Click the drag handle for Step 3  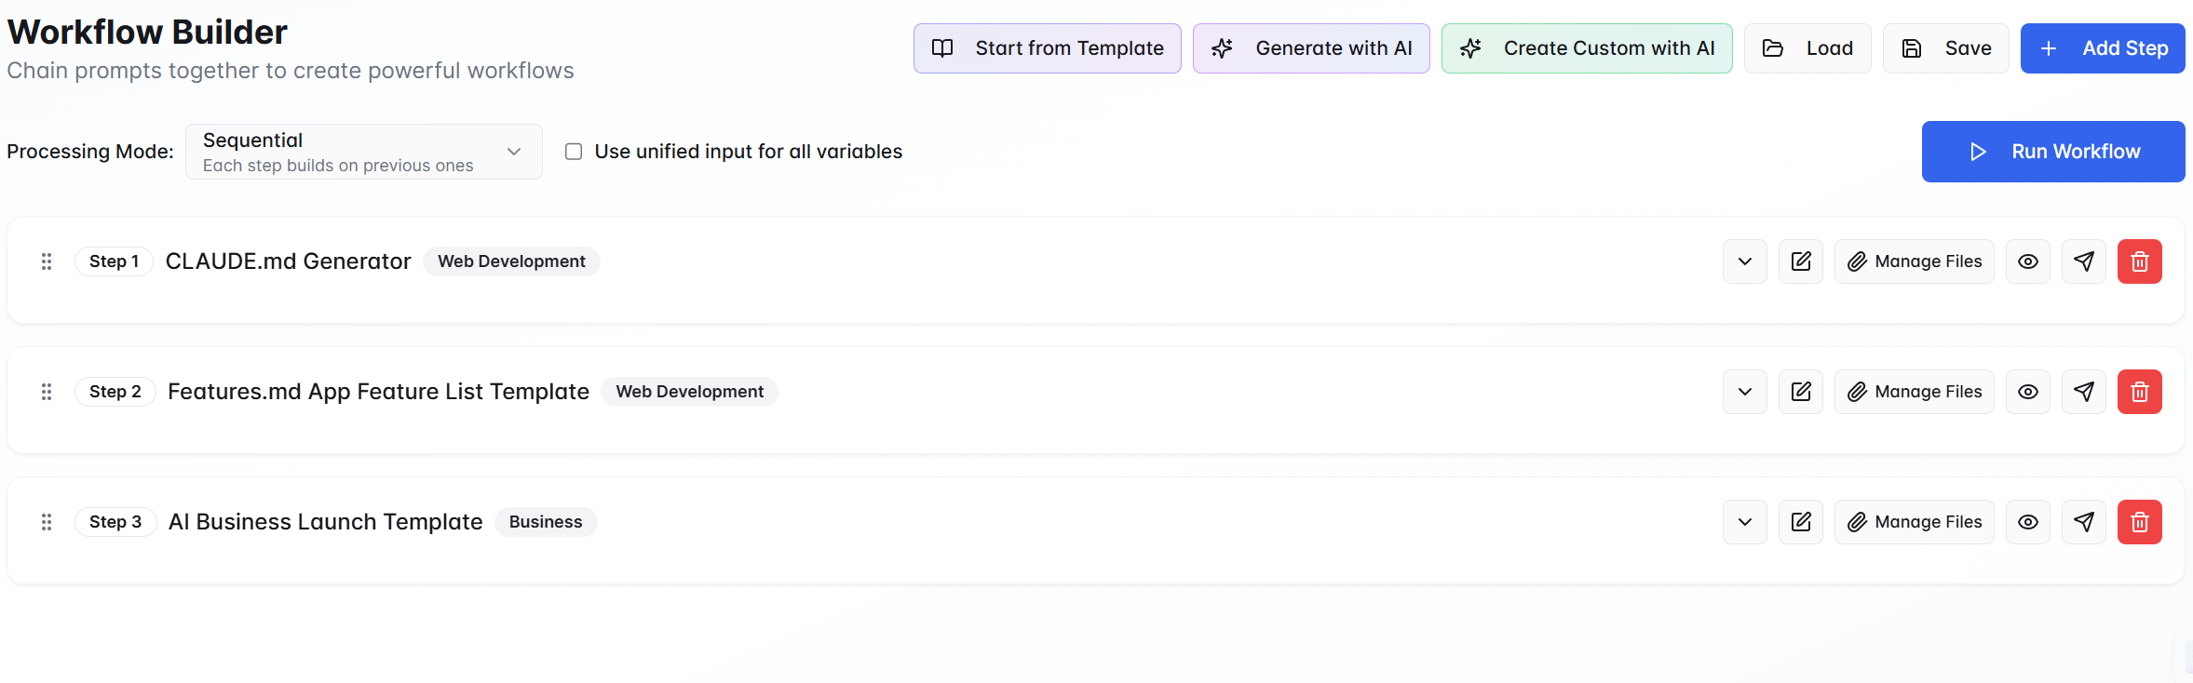point(47,522)
